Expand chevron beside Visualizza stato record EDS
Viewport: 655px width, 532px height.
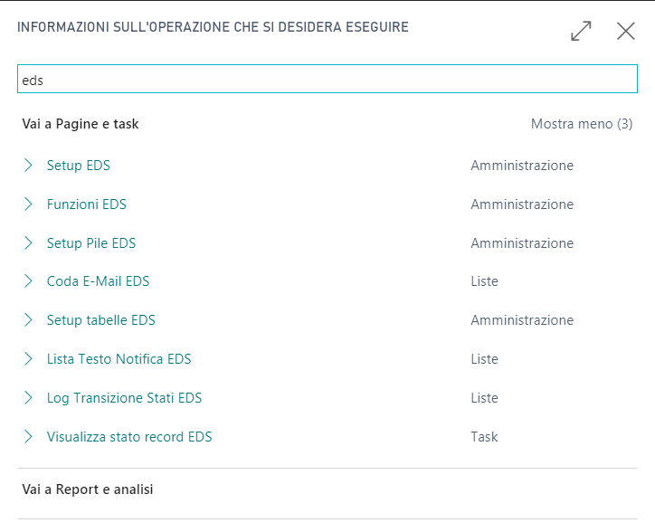coord(28,437)
